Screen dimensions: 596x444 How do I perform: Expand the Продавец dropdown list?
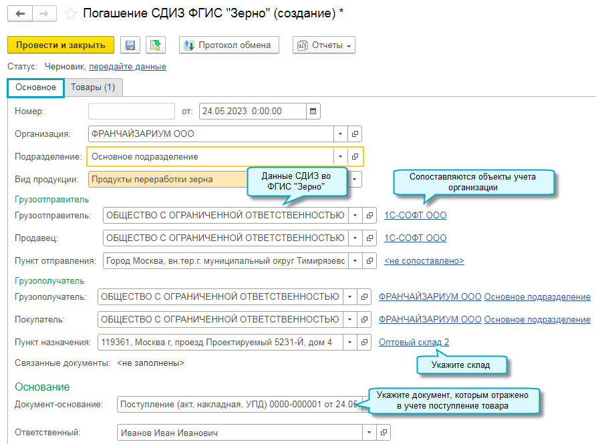[355, 238]
